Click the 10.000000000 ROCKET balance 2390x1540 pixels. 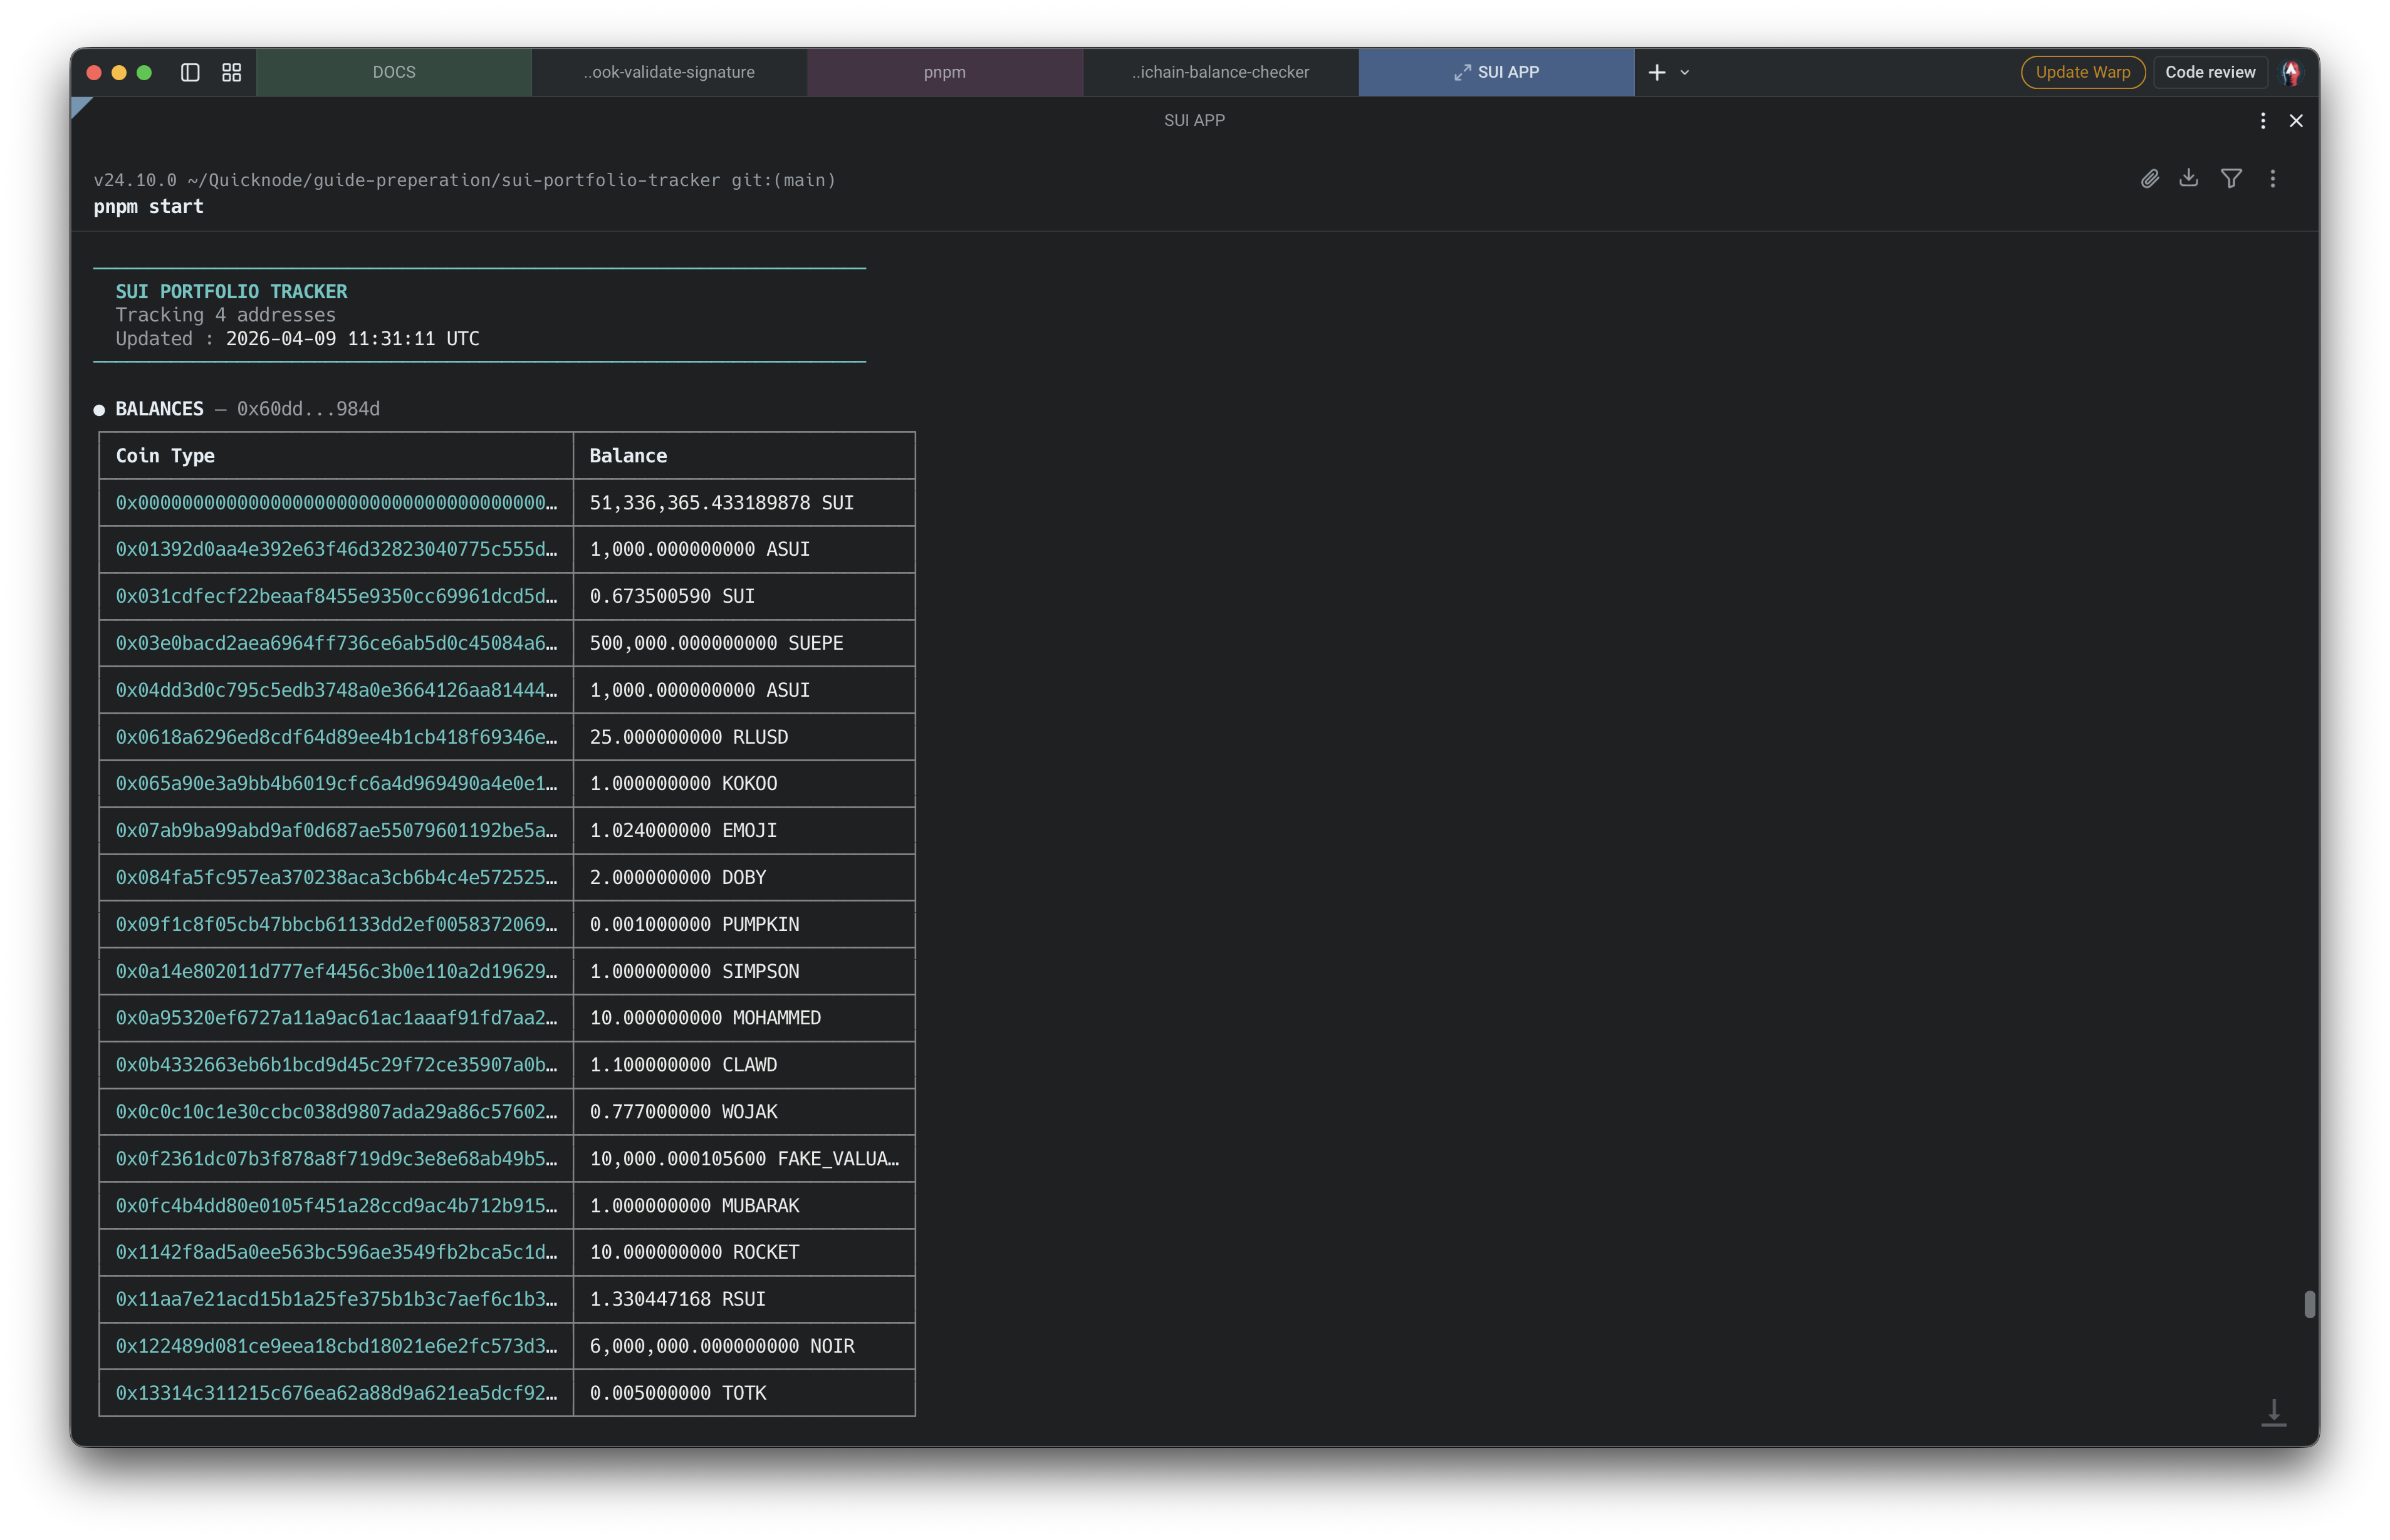click(694, 1252)
